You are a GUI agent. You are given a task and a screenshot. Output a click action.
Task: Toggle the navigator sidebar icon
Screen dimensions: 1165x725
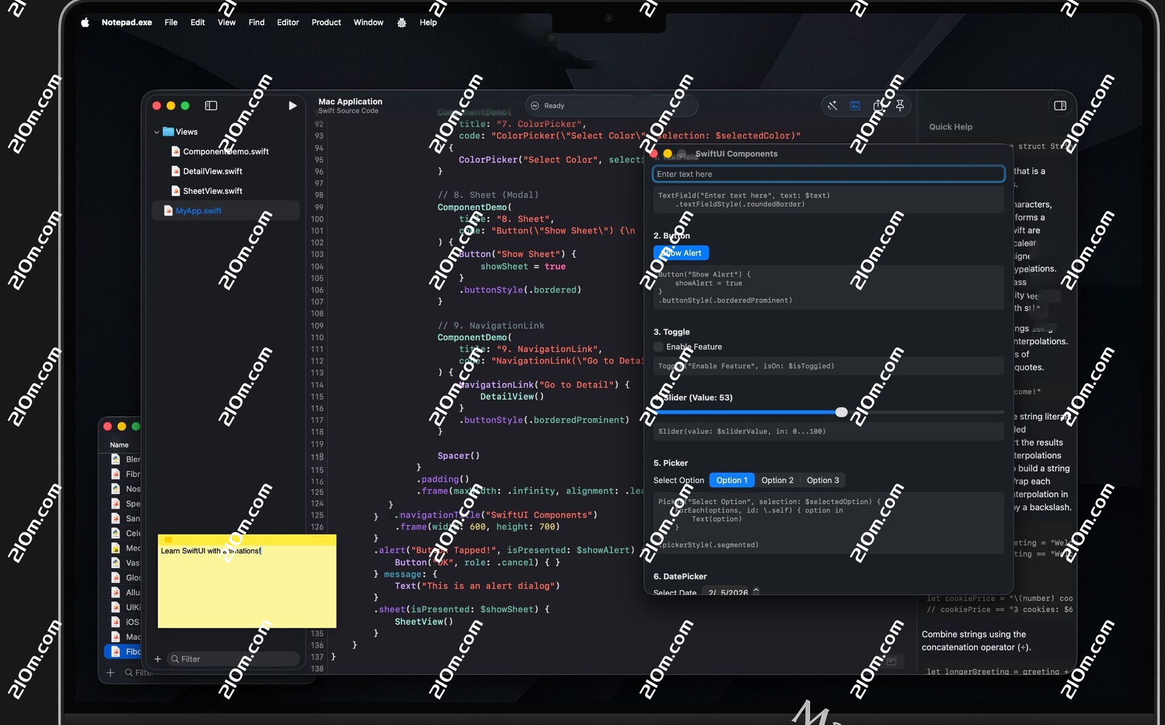(x=211, y=105)
